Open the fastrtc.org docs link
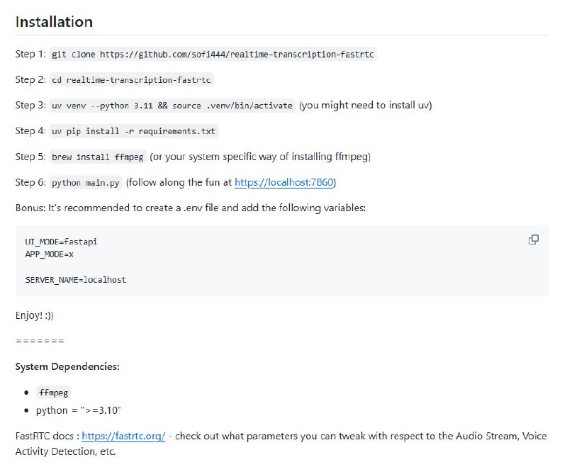Image resolution: width=567 pixels, height=467 pixels. (x=123, y=437)
